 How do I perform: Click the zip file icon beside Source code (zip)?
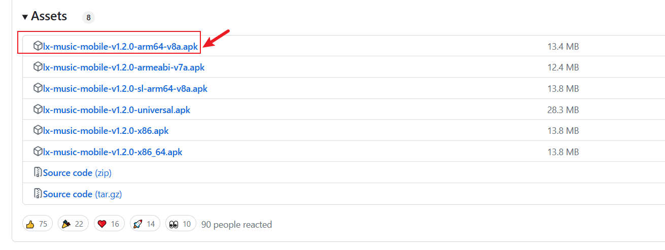click(38, 172)
